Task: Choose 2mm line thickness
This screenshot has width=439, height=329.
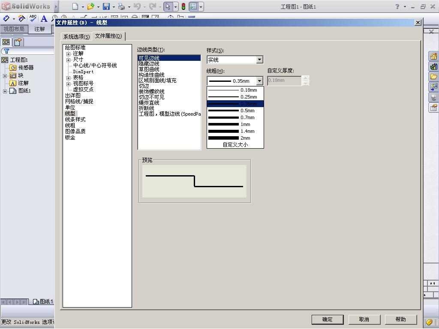Action: coord(235,138)
